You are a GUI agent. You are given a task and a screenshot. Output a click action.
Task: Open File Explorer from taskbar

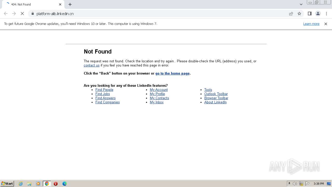[x=29, y=184]
